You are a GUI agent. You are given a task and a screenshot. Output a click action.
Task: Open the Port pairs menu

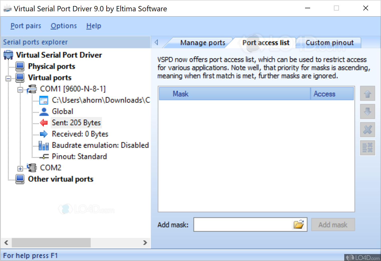26,26
